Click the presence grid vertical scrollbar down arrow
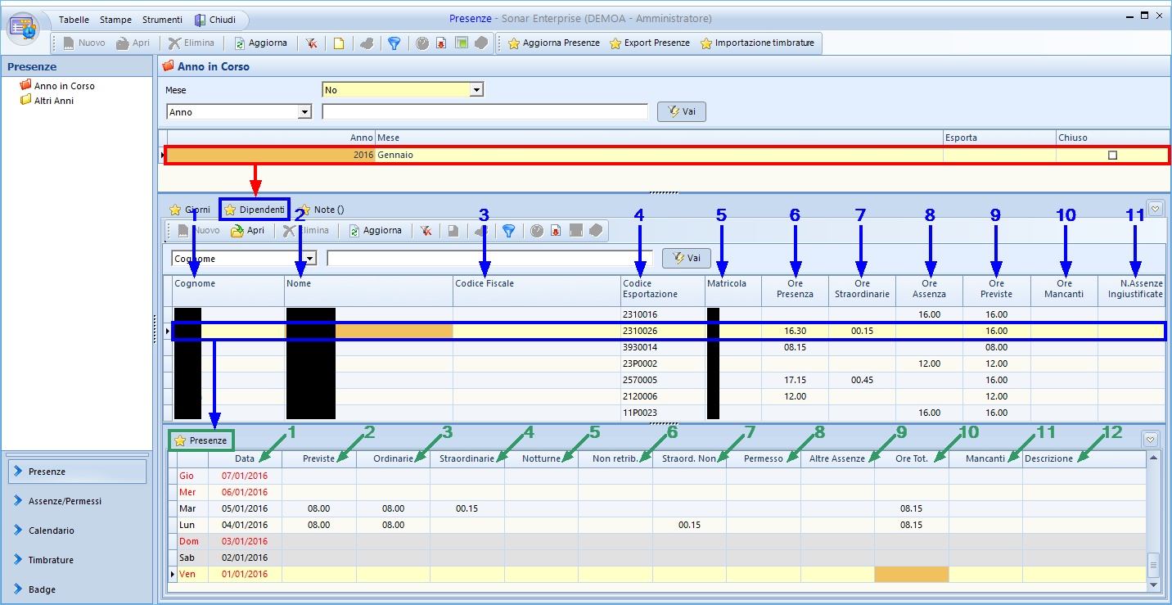The image size is (1172, 605). [x=1153, y=585]
